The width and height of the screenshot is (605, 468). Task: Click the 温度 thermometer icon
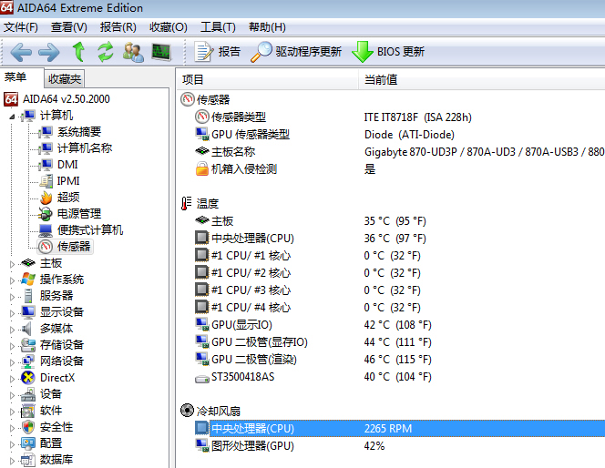(x=187, y=203)
